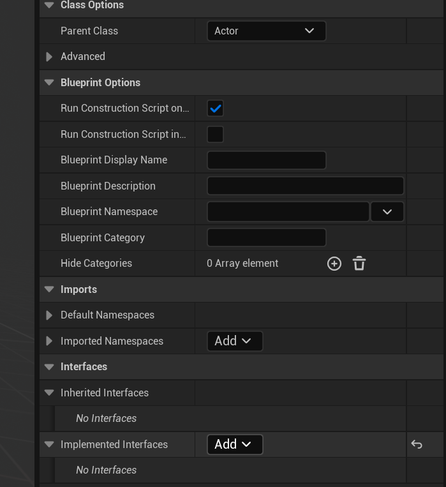Reset Implemented Interfaces to default

point(417,444)
